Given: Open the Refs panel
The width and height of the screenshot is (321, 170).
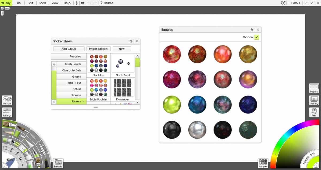Looking at the screenshot, I should (314, 112).
